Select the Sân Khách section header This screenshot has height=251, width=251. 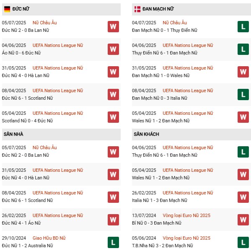click(x=191, y=135)
